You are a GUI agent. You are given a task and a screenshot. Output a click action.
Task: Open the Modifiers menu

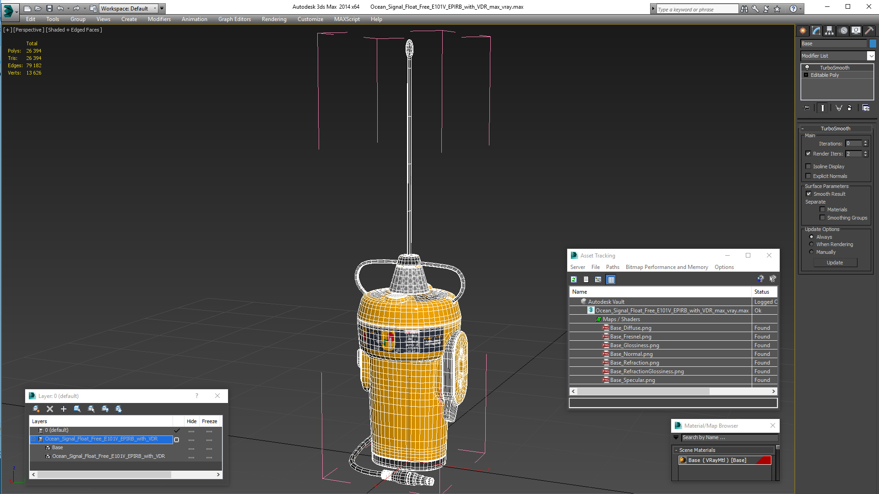pyautogui.click(x=159, y=19)
